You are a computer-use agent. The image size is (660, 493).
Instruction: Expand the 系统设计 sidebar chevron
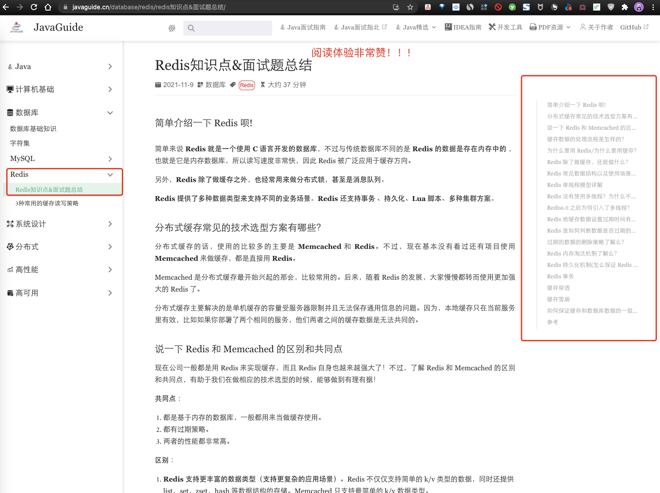tap(110, 224)
